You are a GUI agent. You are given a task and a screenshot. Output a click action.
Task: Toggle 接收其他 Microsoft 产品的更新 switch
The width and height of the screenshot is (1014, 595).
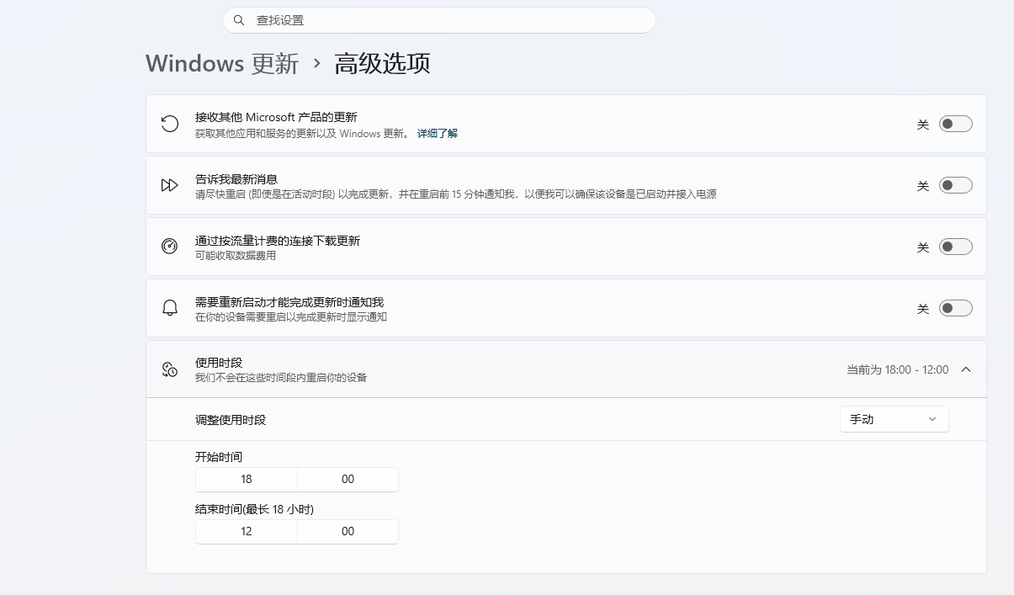click(x=955, y=124)
